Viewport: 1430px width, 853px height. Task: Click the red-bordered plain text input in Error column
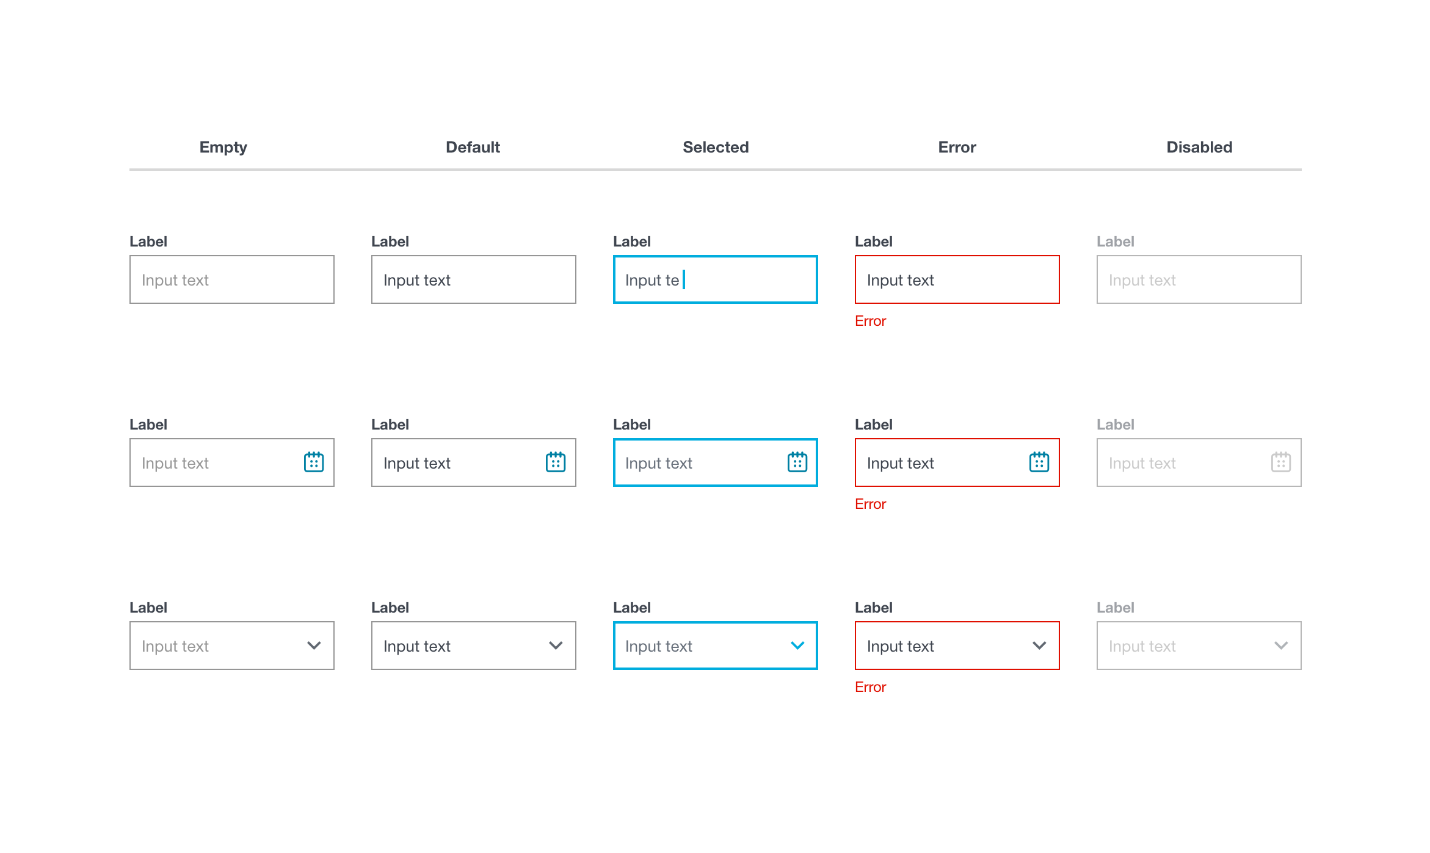tap(957, 279)
